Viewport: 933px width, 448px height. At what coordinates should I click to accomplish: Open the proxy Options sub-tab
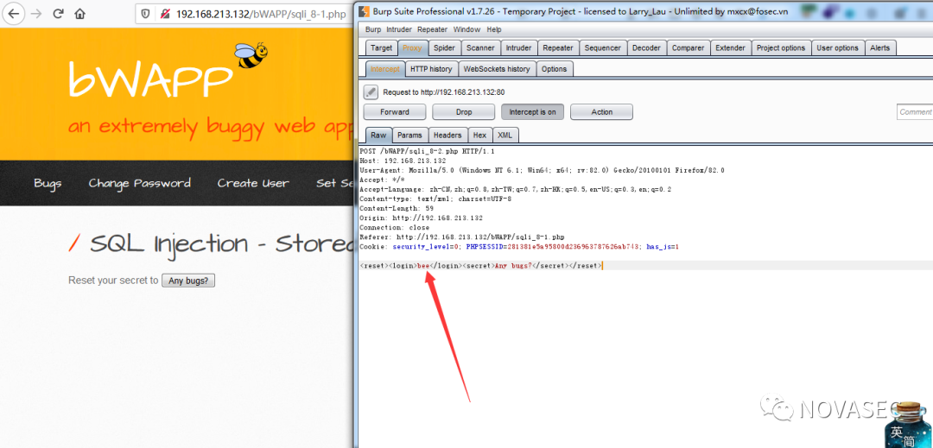pyautogui.click(x=554, y=69)
